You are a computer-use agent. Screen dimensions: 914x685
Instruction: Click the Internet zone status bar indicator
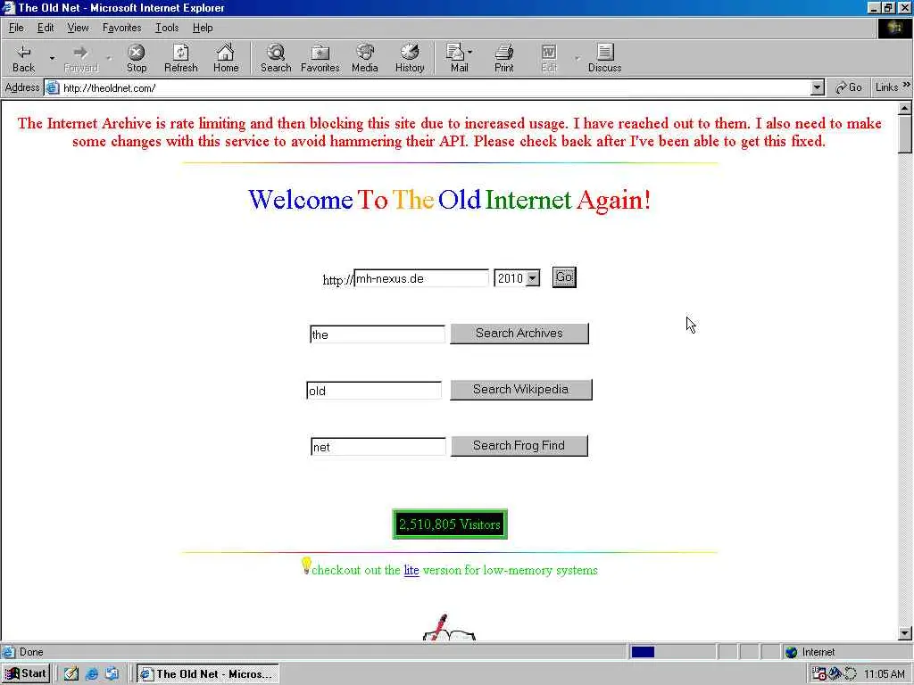tap(810, 652)
